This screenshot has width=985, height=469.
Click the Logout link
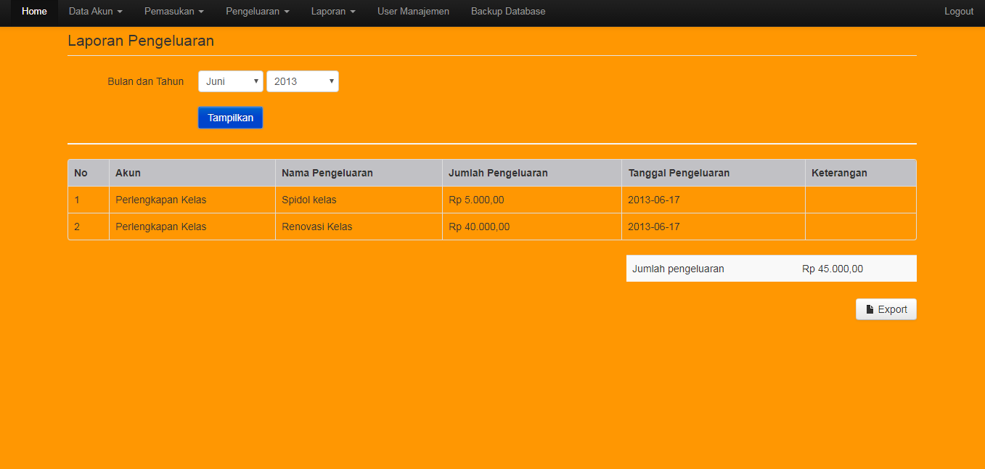click(958, 12)
